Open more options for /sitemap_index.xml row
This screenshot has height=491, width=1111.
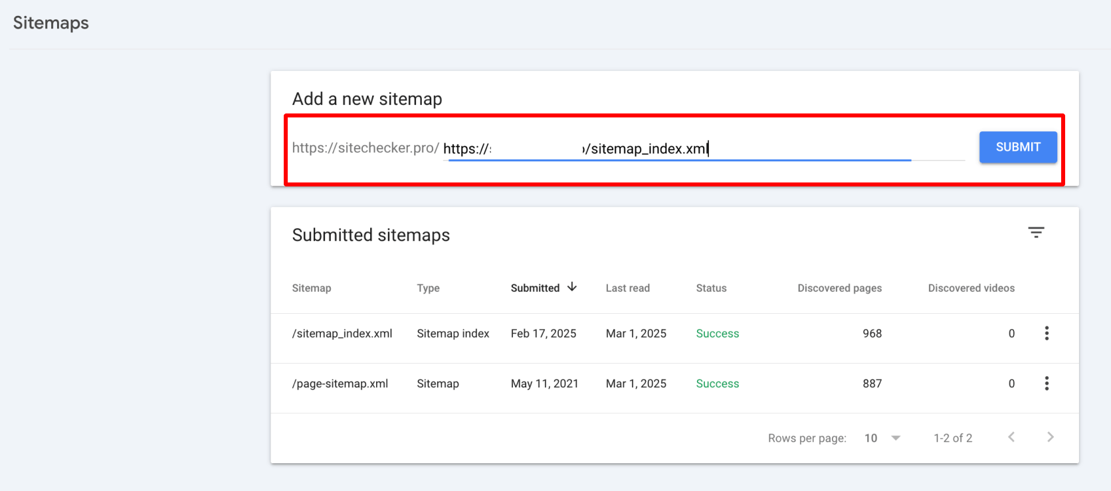pyautogui.click(x=1047, y=333)
